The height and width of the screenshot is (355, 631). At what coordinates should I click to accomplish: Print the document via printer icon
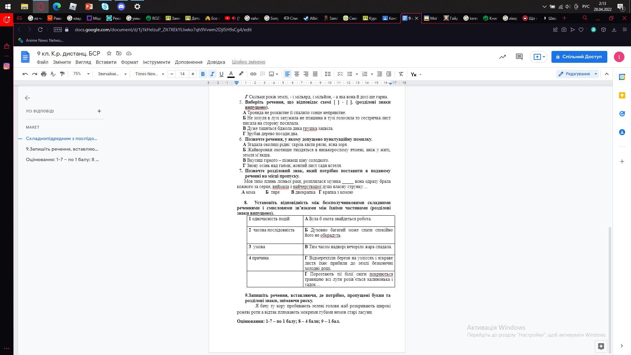click(44, 74)
